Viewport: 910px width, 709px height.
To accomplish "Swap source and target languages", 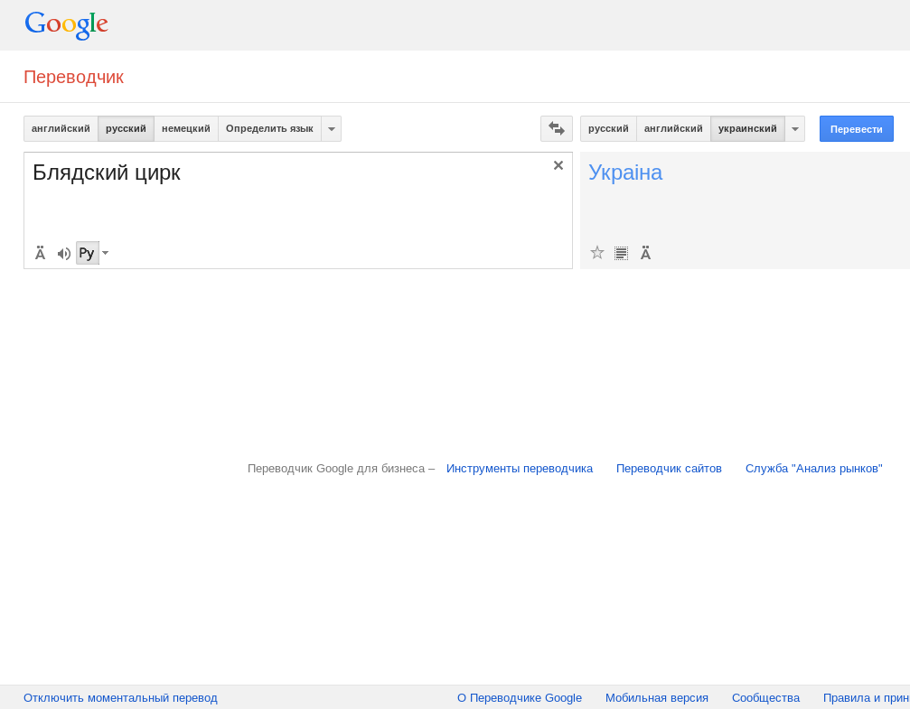I will click(x=556, y=129).
